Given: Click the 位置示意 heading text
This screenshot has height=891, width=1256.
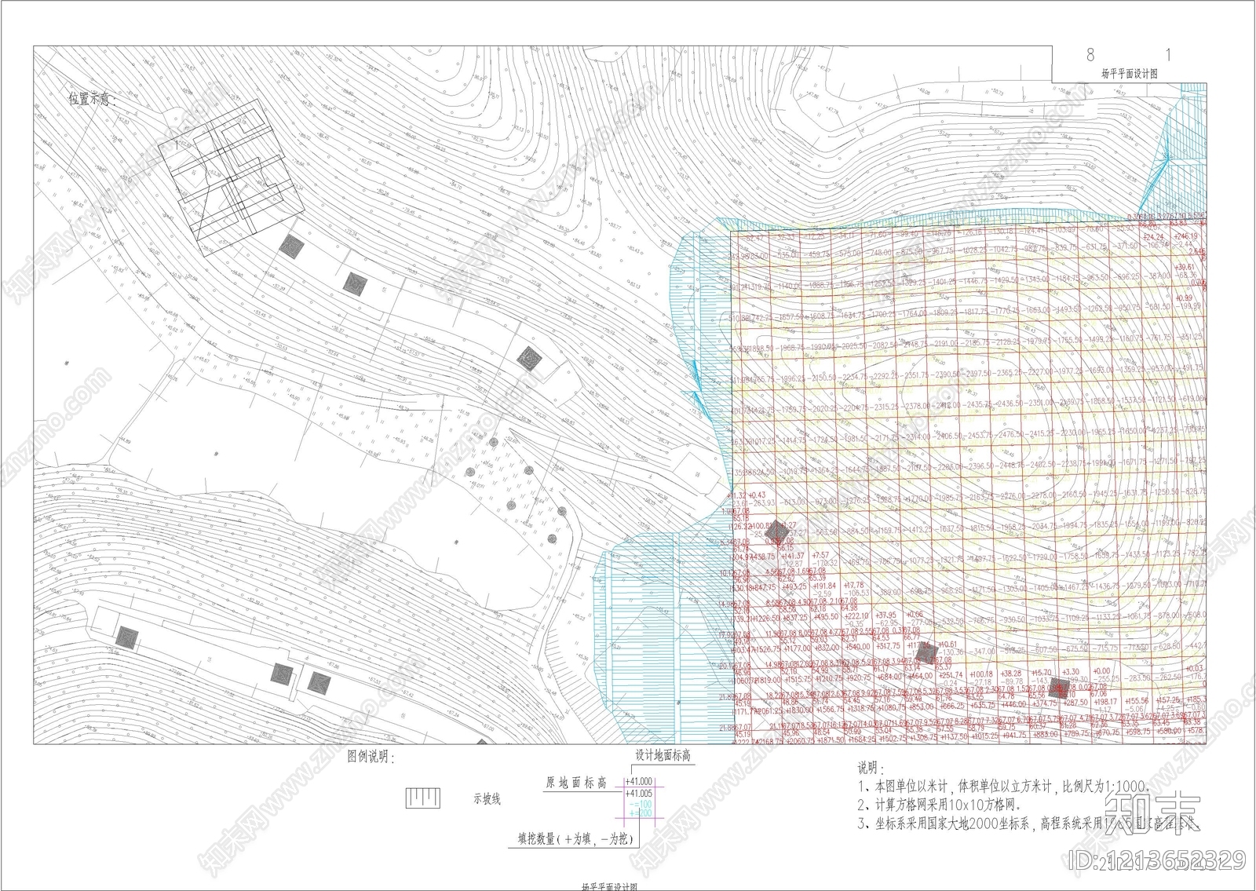Looking at the screenshot, I should [x=92, y=100].
